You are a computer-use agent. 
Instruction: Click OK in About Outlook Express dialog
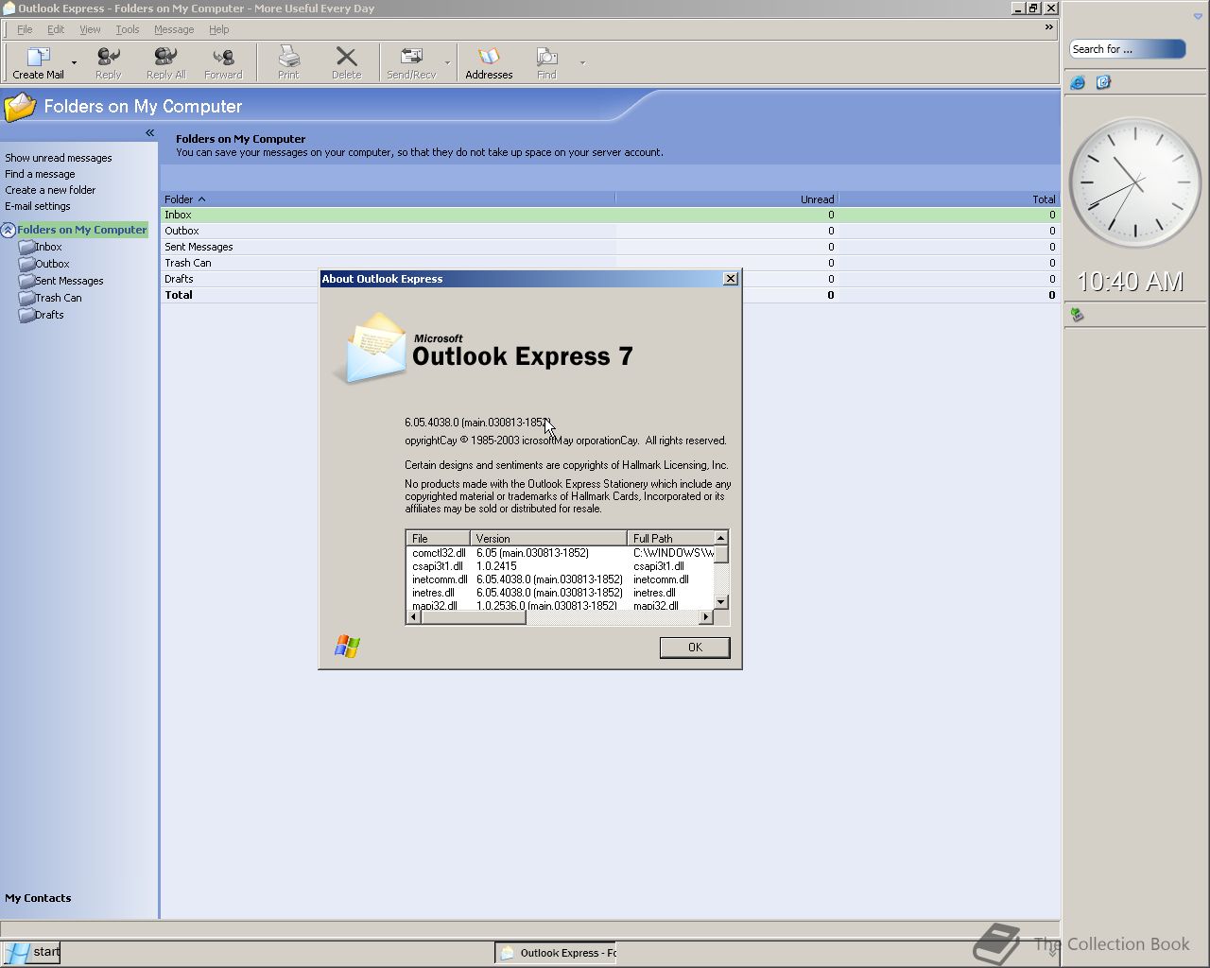[x=695, y=648]
